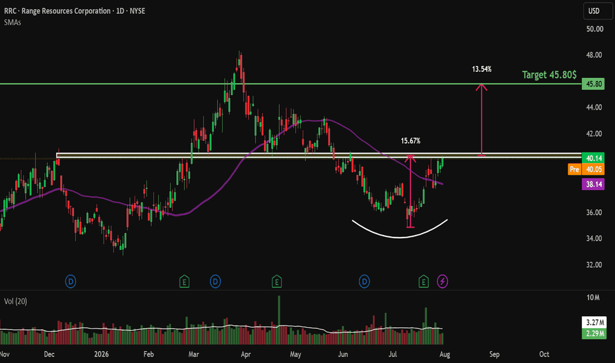This screenshot has width=615, height=363.
Task: Click the 50.00 price axis label
Action: tap(595, 28)
